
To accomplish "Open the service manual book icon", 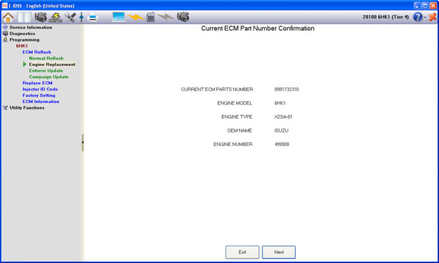I will [24, 18].
